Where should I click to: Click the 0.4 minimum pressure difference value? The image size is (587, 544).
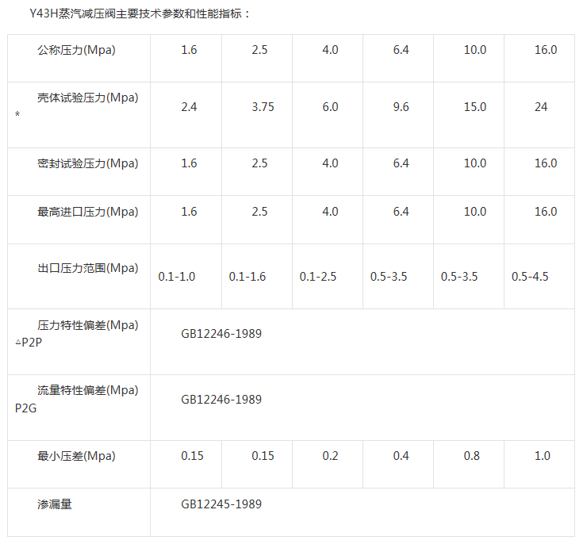(x=401, y=456)
